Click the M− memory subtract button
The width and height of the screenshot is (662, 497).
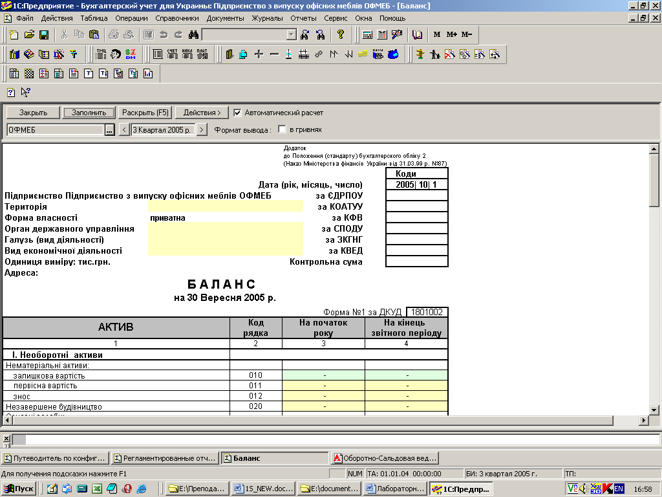[467, 35]
